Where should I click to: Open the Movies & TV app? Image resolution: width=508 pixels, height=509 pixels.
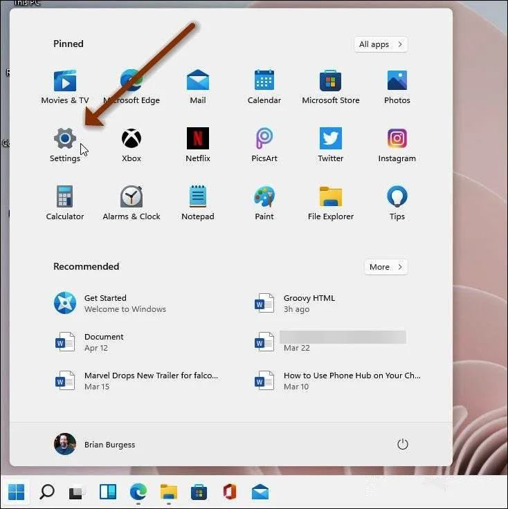65,86
